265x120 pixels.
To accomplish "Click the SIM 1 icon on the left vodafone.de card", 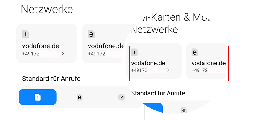I will [26, 34].
